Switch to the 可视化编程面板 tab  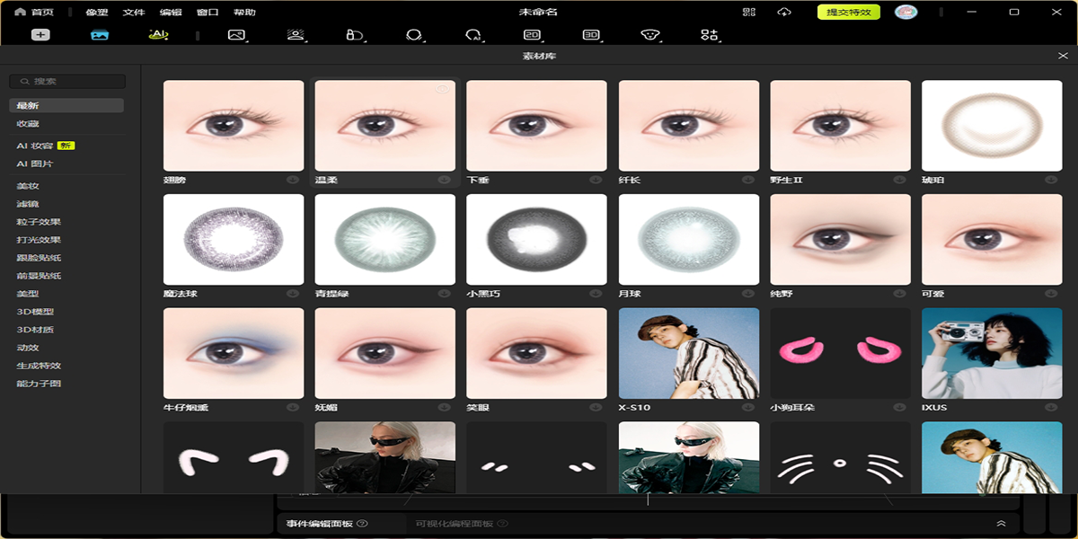(x=454, y=524)
